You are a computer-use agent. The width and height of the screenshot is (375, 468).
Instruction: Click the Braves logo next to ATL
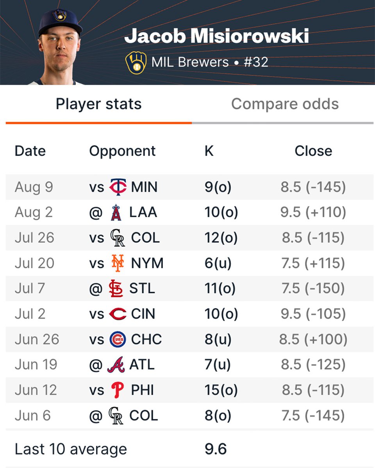point(116,365)
